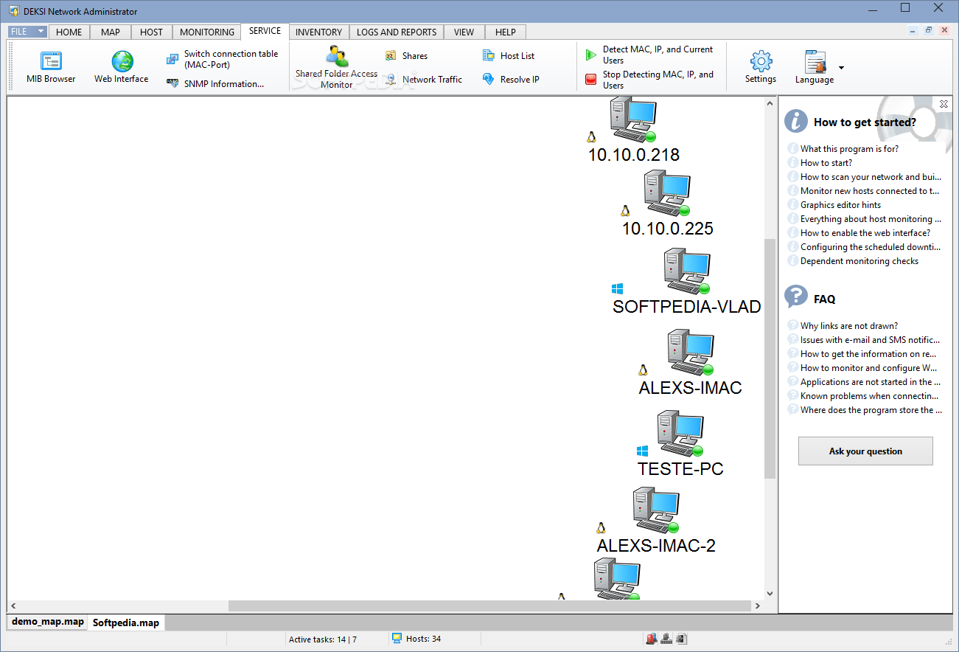Restore the inner document window
Image resolution: width=959 pixels, height=652 pixels.
point(929,30)
